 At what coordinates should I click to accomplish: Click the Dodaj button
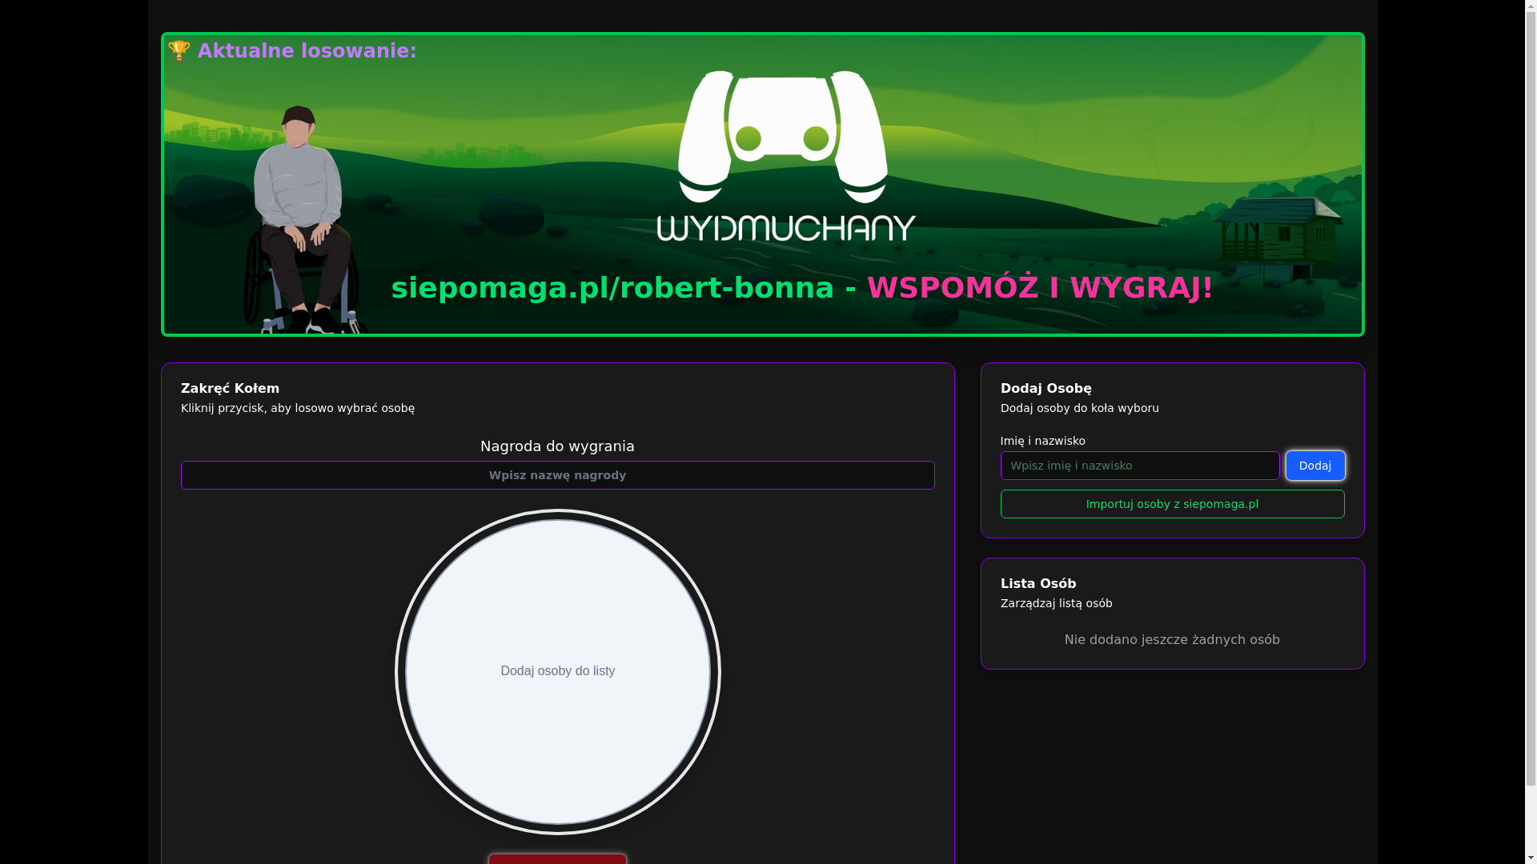tap(1315, 466)
